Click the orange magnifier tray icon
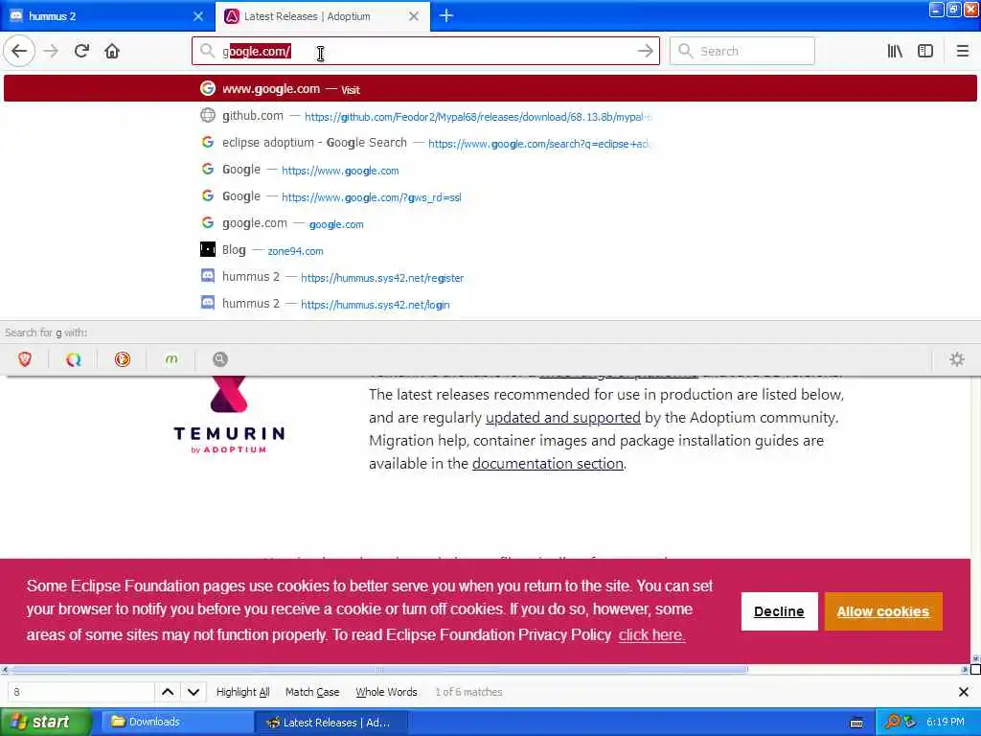981x736 pixels. click(x=892, y=723)
